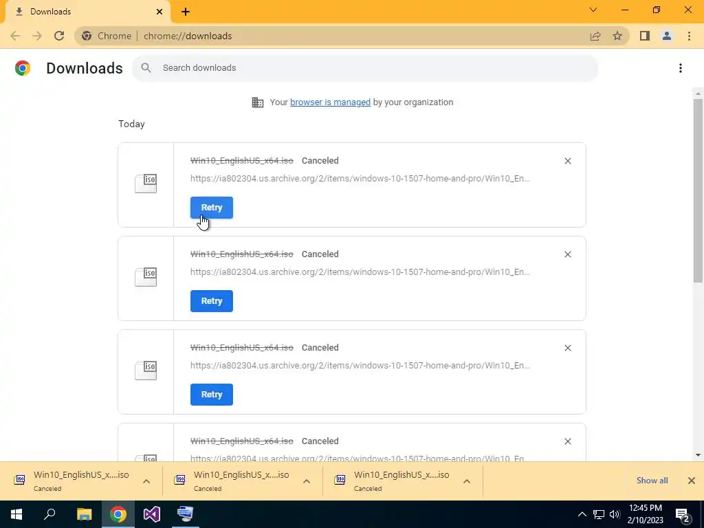The height and width of the screenshot is (528, 704).
Task: Click the ISO file icon of third download
Action: coord(146,371)
